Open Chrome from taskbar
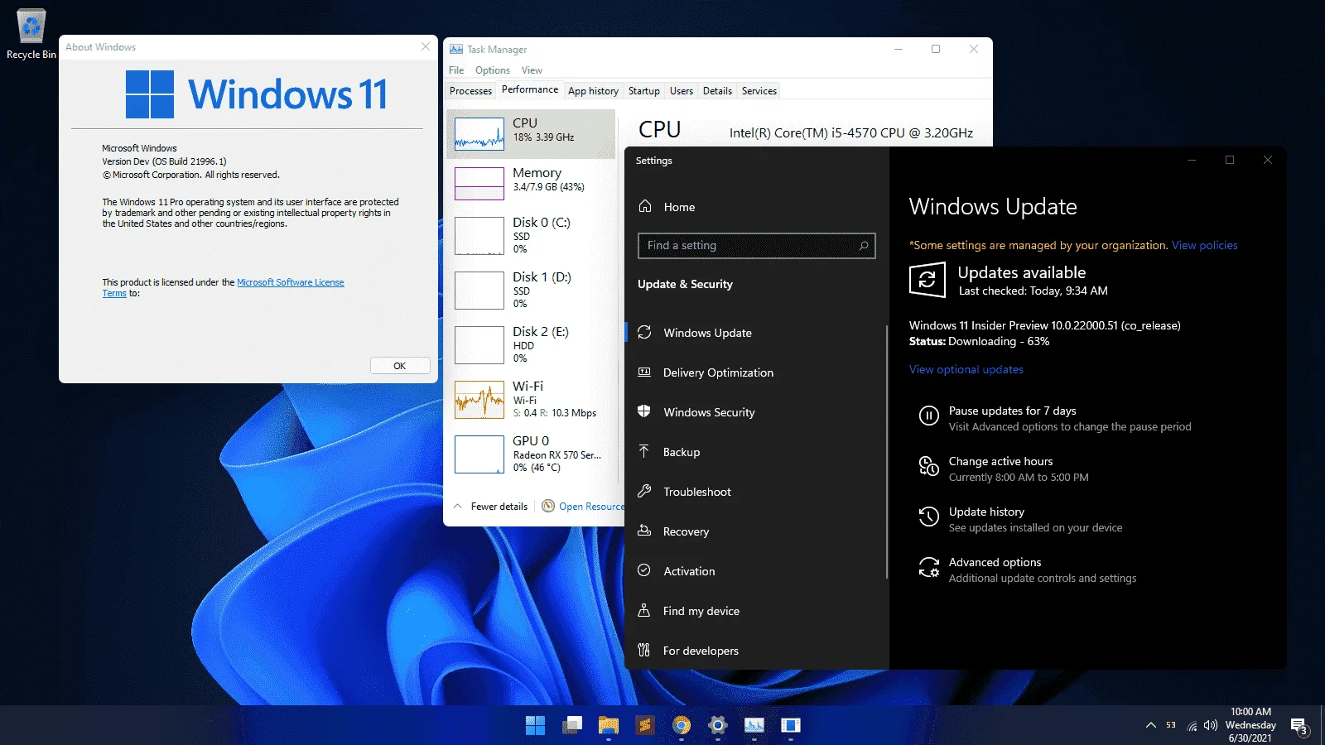The width and height of the screenshot is (1325, 745). coord(682,726)
